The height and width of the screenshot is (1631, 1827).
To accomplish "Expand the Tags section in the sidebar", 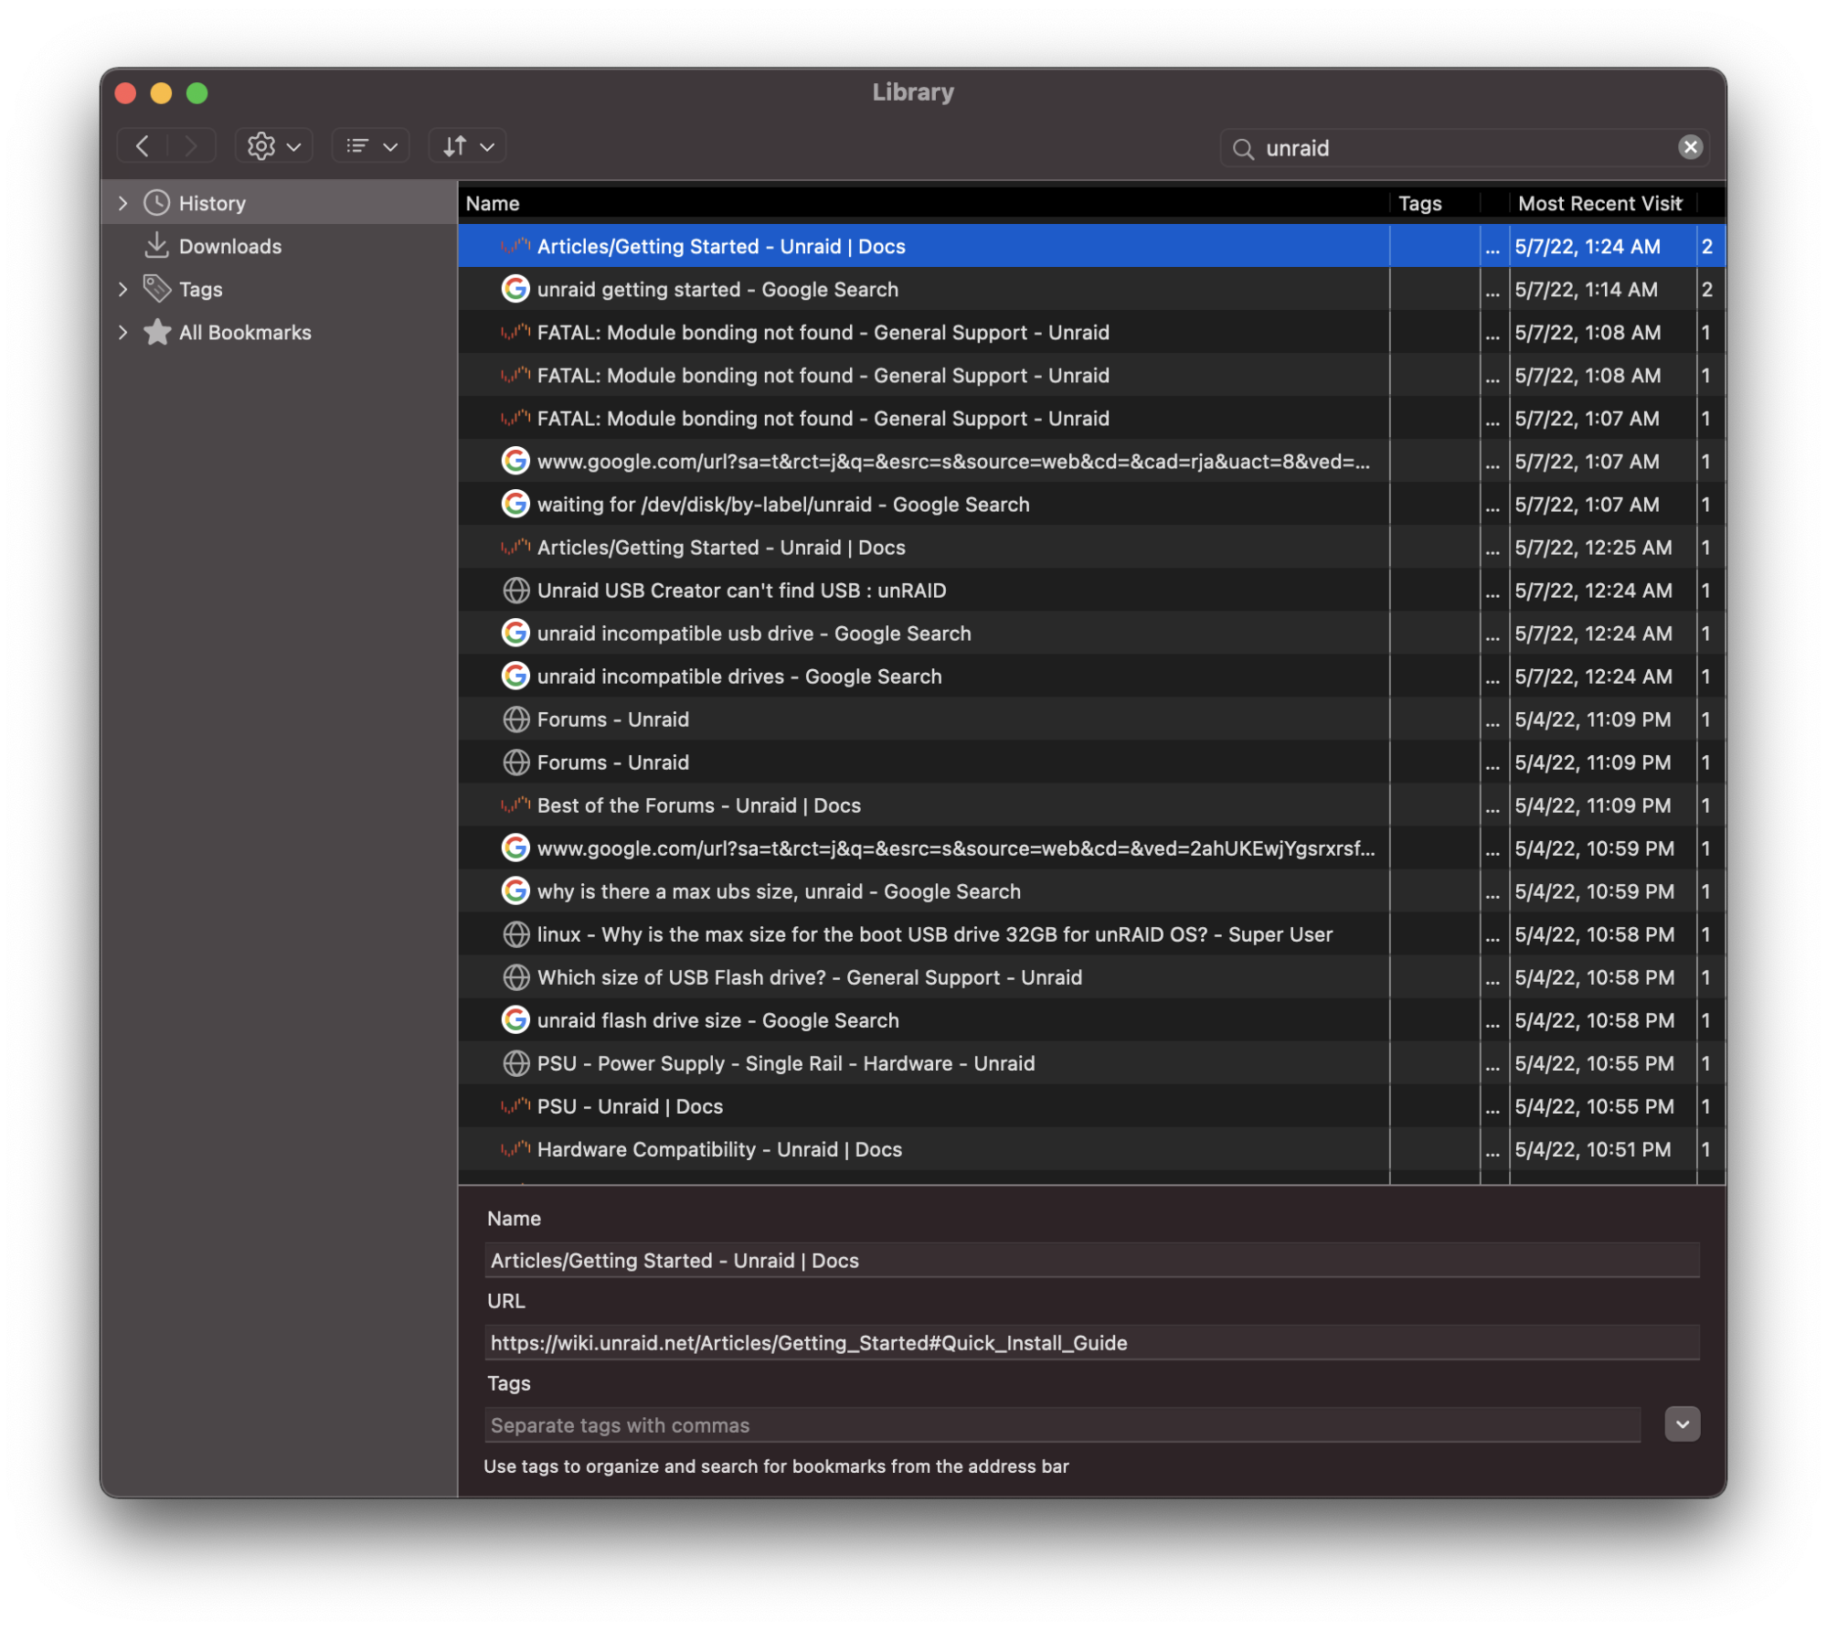I will tap(123, 289).
